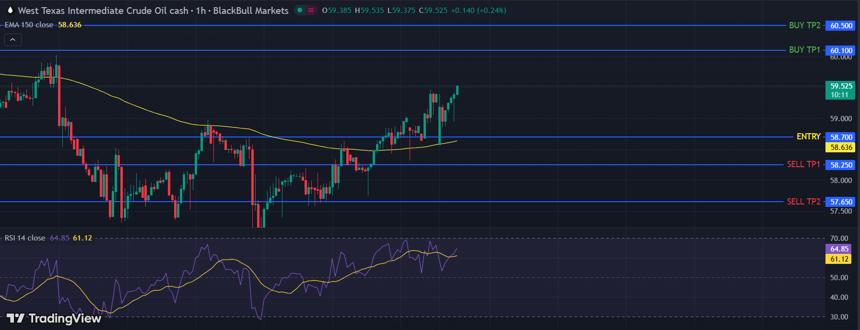Click the purple 64.85 RSI value tag
Image resolution: width=860 pixels, height=330 pixels.
[x=839, y=249]
